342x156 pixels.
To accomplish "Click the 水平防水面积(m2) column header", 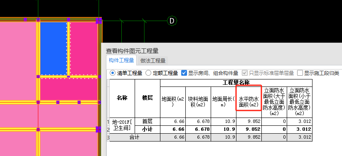I will point(249,102).
